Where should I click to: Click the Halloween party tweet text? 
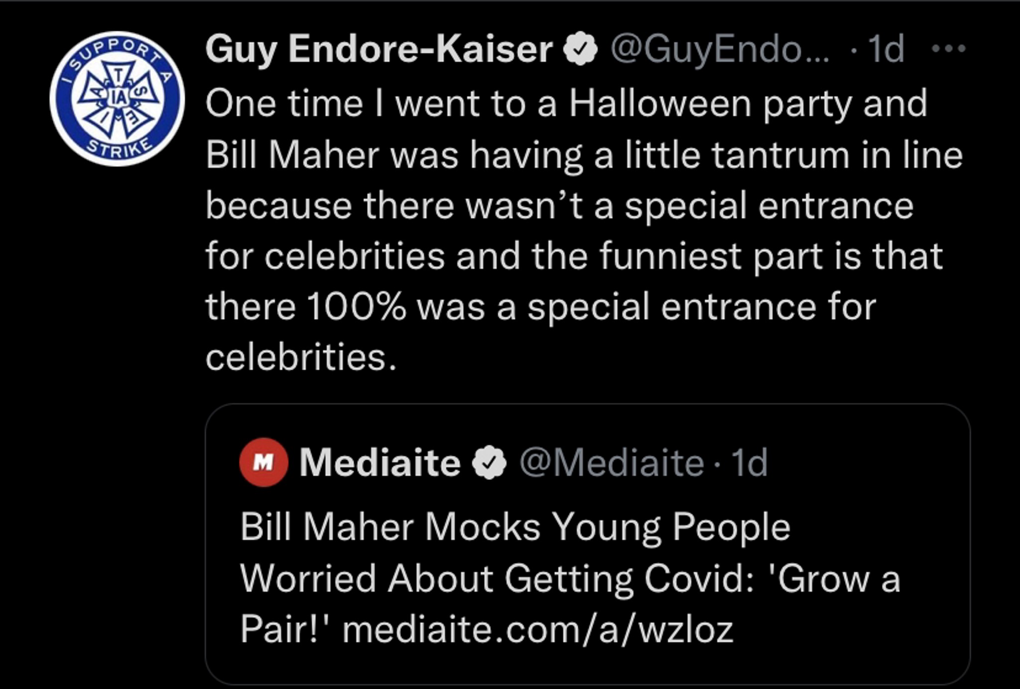pos(584,230)
